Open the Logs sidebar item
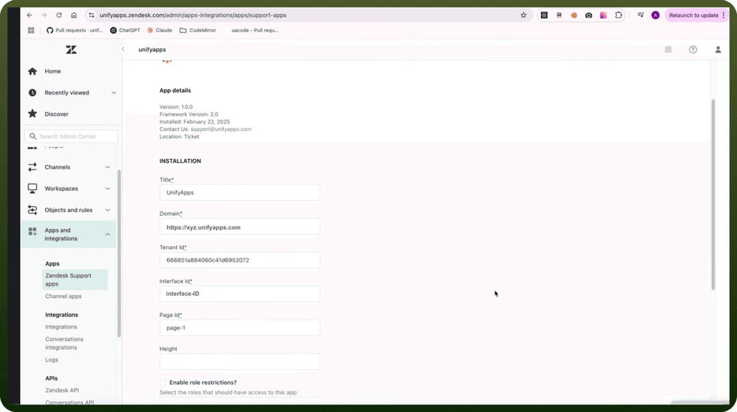Viewport: 737px width, 412px height. click(52, 360)
